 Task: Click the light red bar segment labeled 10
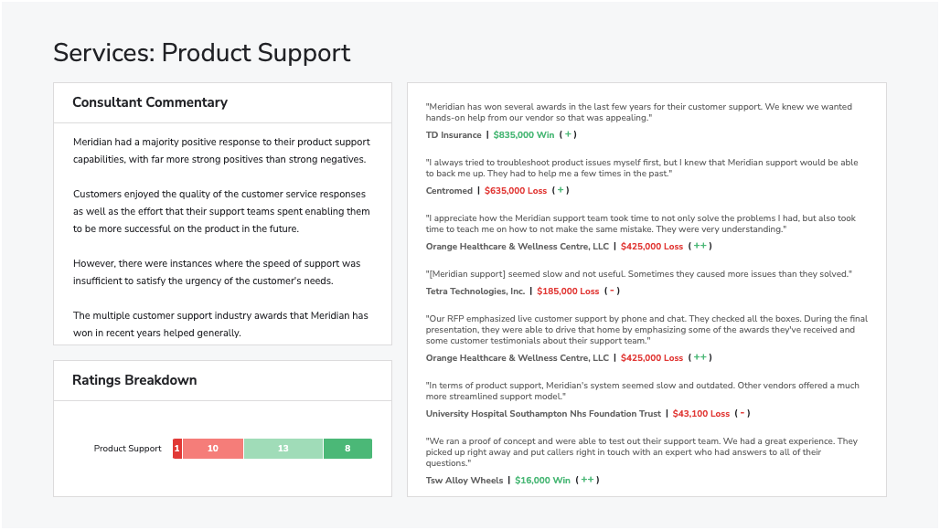tap(213, 449)
